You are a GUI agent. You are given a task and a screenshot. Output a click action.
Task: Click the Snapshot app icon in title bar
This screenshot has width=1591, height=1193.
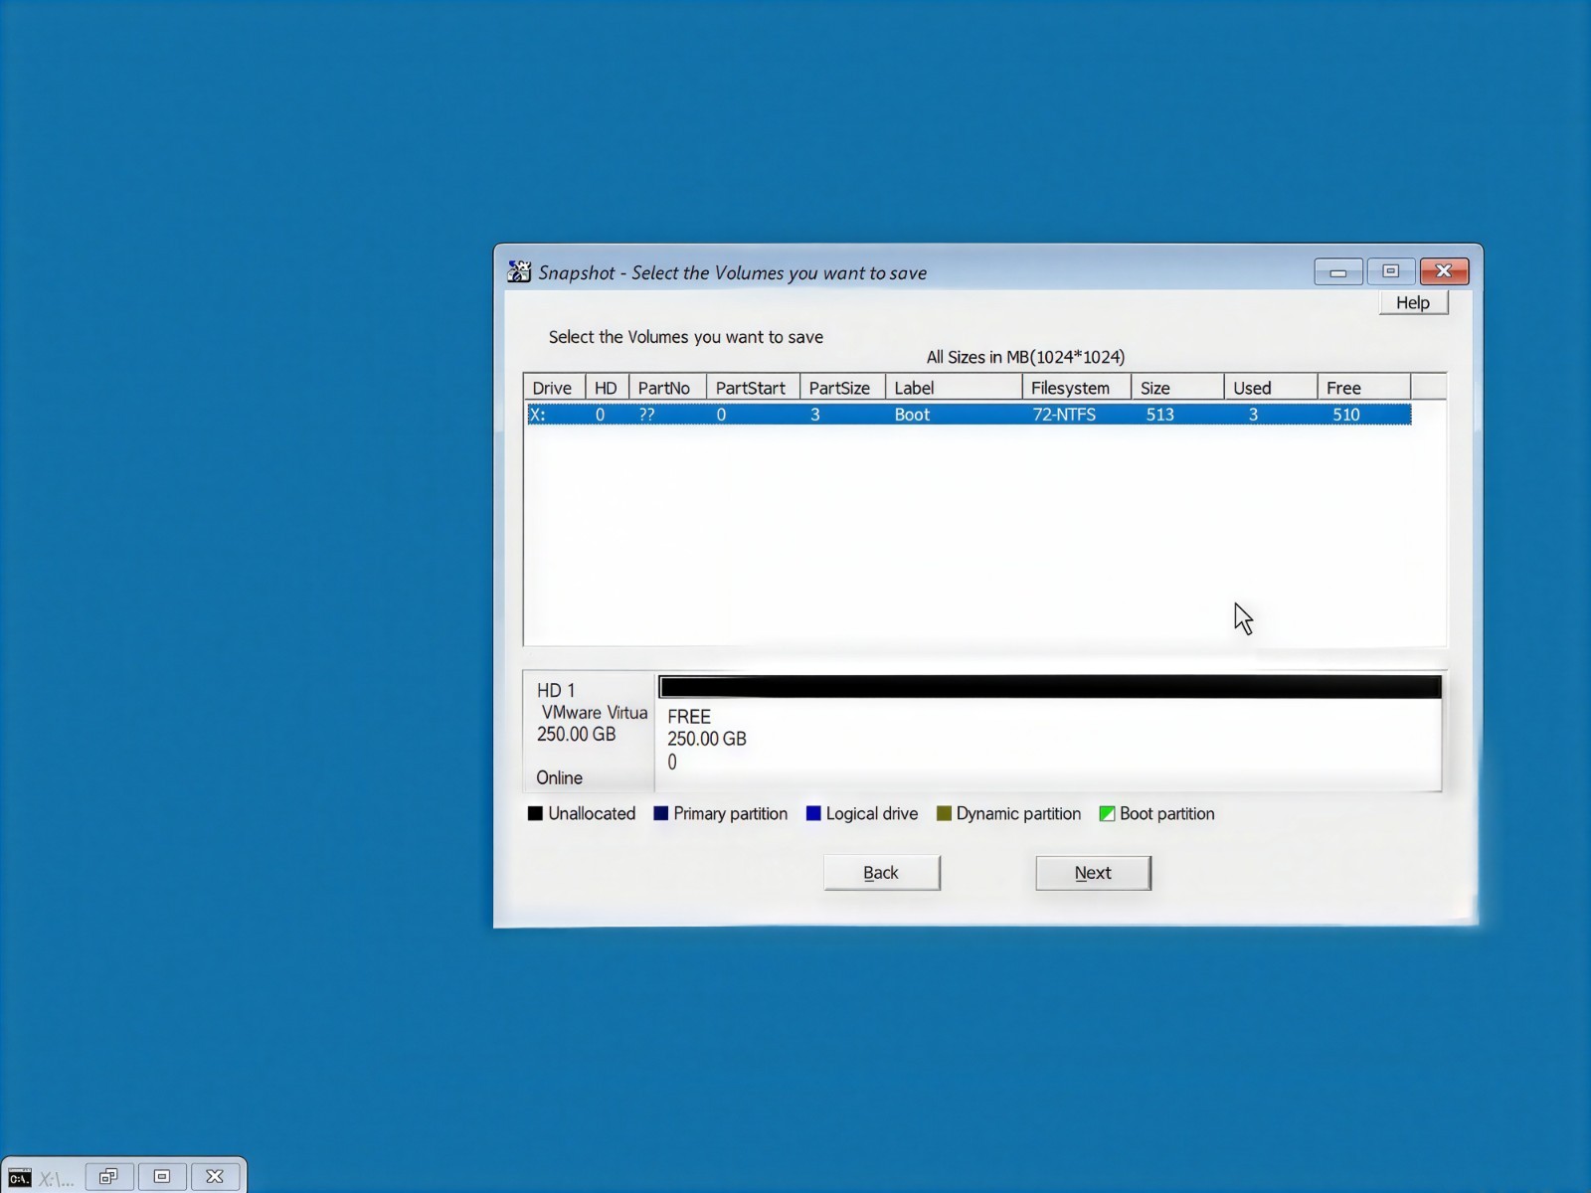click(x=519, y=271)
